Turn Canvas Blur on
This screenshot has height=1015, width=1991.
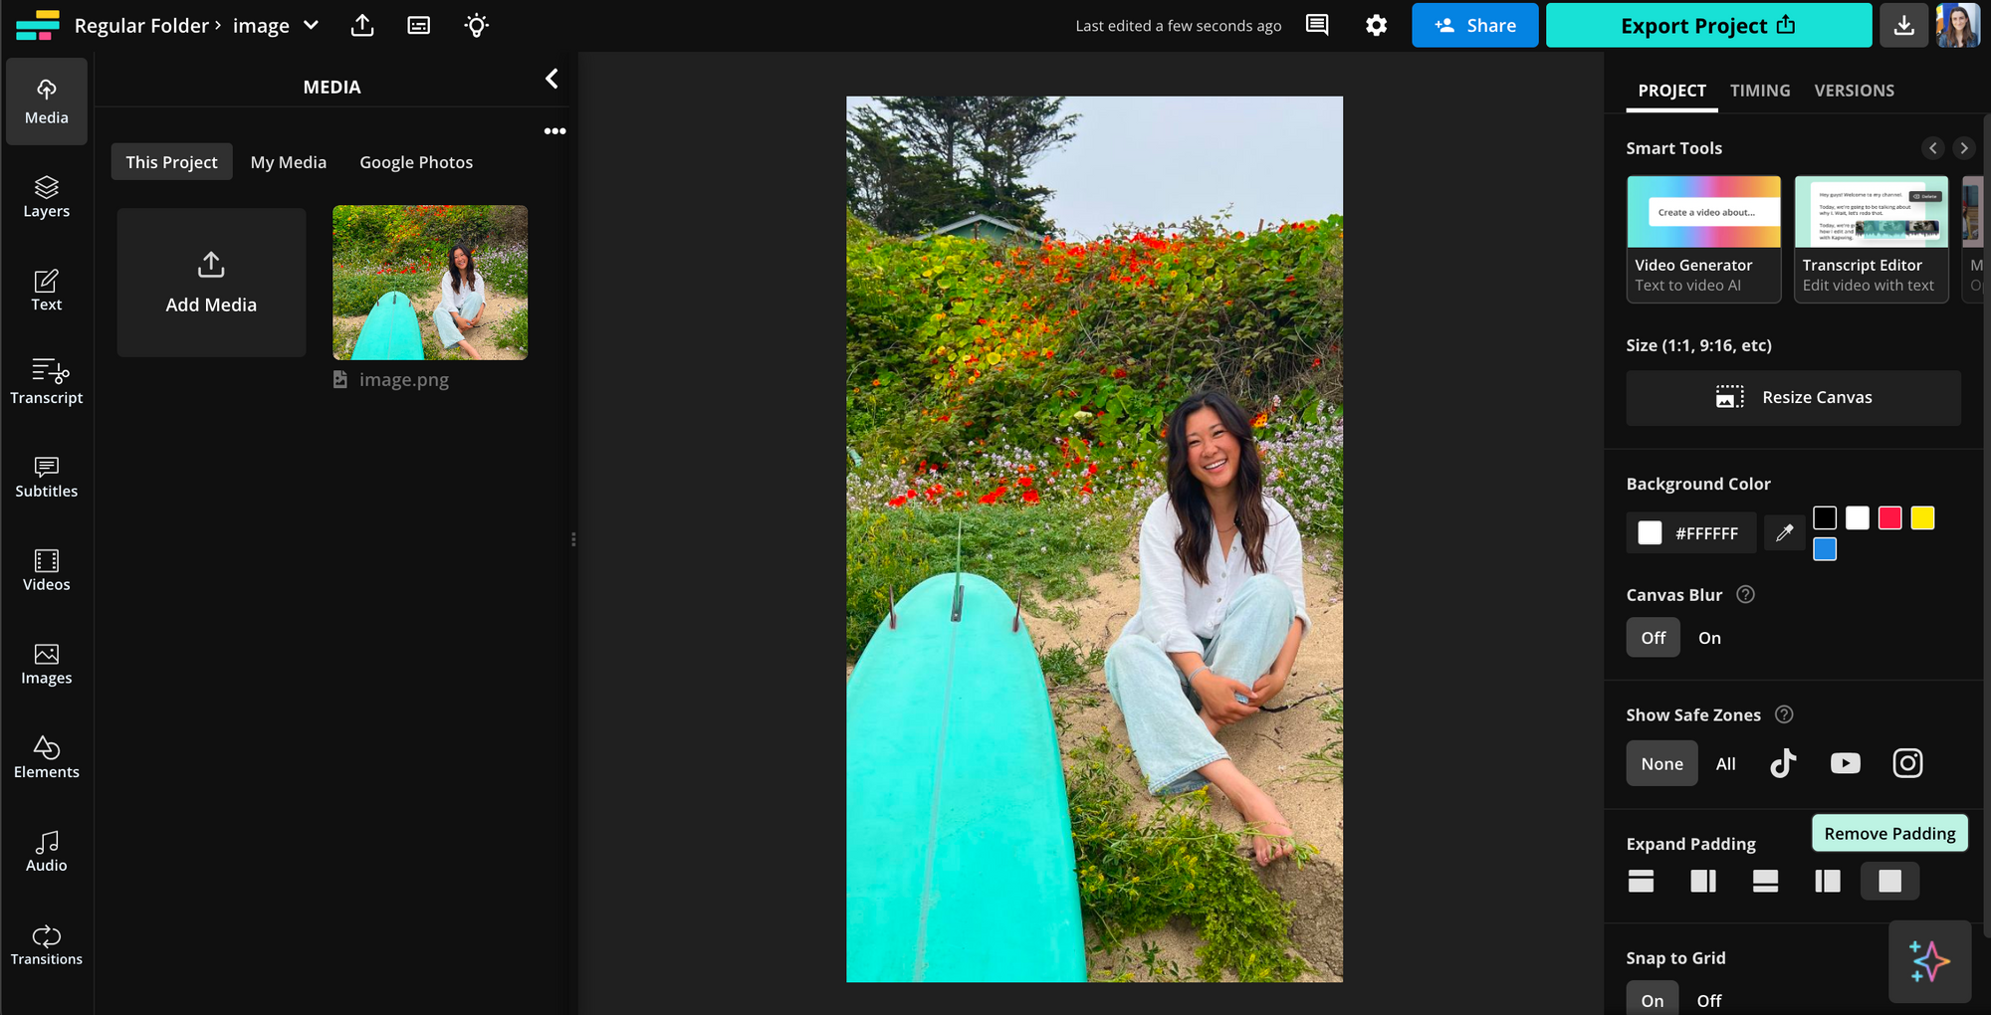(x=1709, y=638)
